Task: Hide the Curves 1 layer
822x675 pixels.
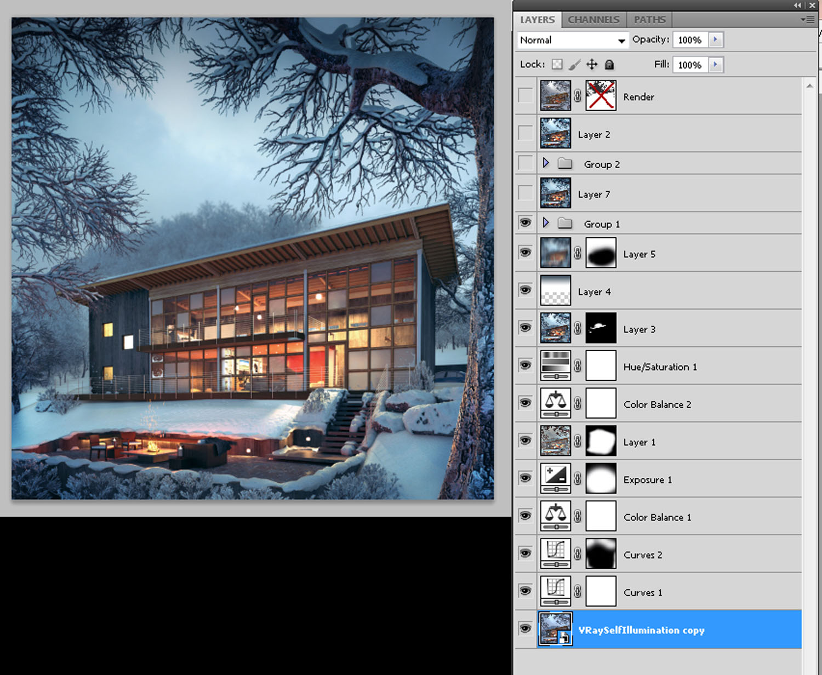Action: (525, 591)
